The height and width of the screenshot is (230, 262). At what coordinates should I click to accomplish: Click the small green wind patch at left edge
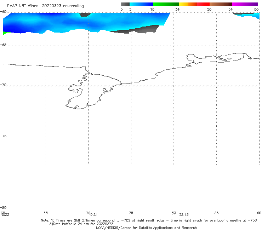4,33
